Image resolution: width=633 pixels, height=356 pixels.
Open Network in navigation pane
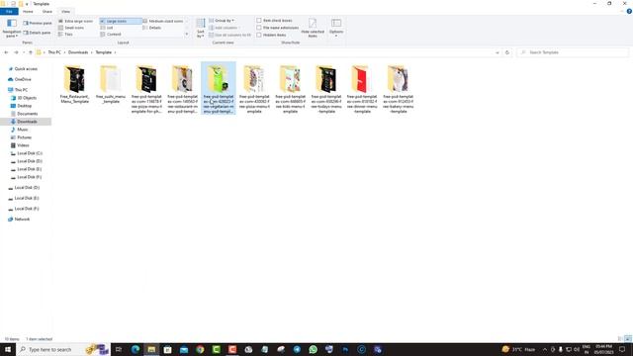tap(22, 220)
